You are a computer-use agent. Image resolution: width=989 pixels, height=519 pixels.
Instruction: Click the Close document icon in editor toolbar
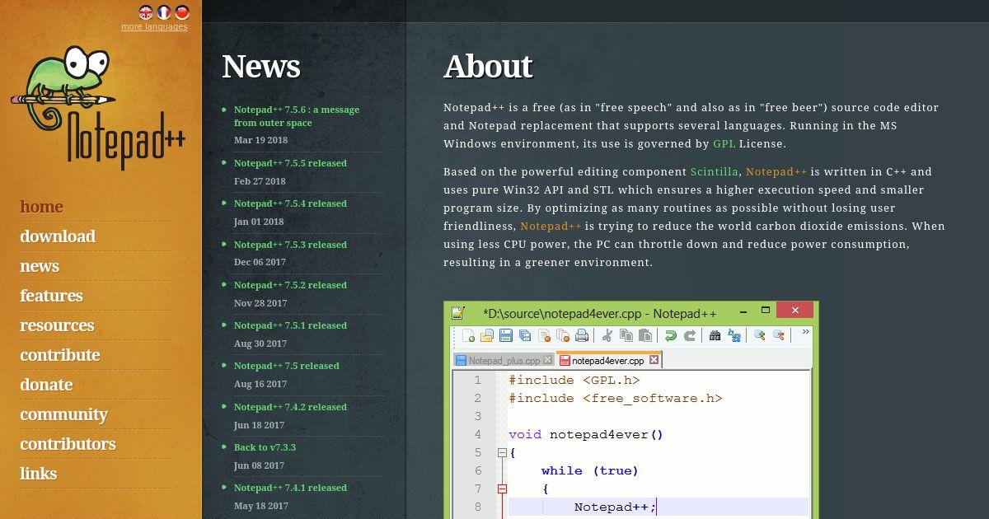tap(544, 335)
